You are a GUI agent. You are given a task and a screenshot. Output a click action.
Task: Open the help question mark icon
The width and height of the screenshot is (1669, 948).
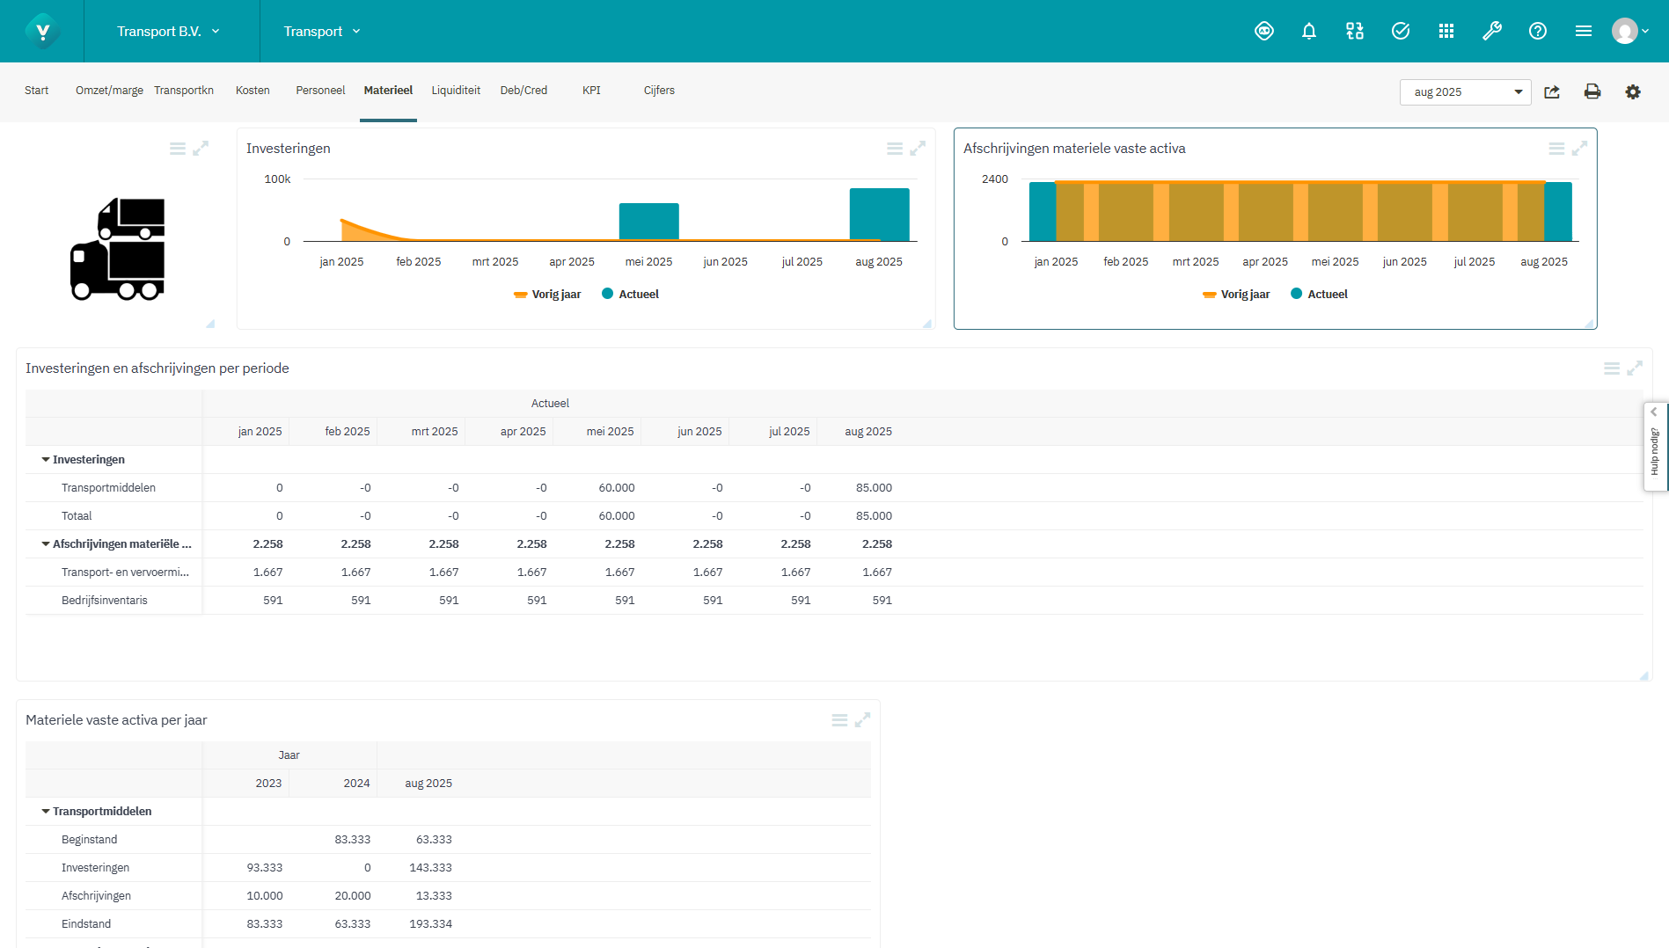[x=1538, y=31]
